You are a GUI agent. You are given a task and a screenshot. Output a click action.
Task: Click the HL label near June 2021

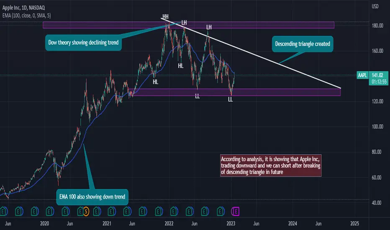click(x=155, y=82)
